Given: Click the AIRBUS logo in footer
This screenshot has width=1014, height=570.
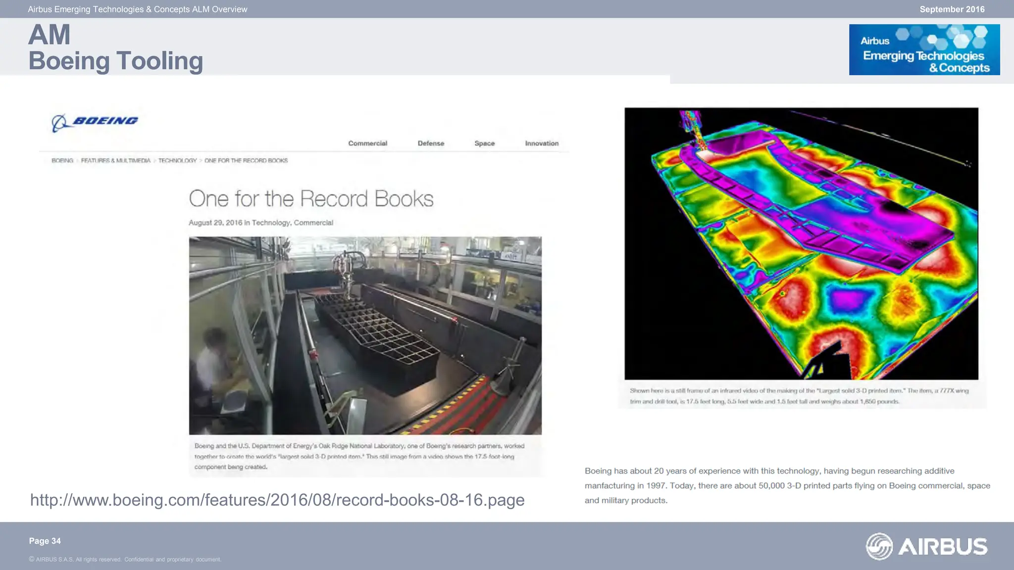Looking at the screenshot, I should 926,546.
